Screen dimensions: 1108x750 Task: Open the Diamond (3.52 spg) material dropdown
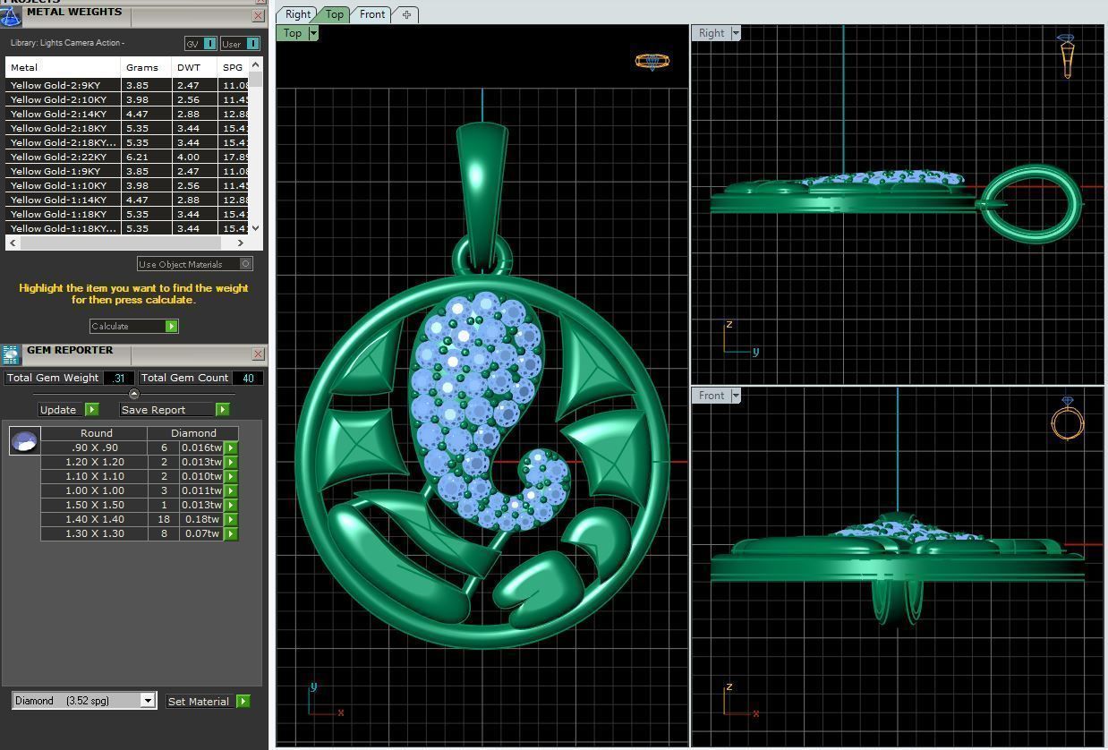[x=149, y=701]
